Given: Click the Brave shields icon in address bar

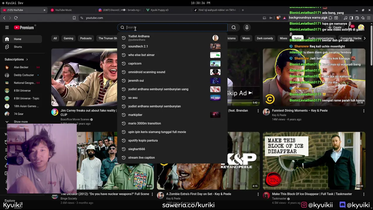Looking at the screenshot, I should [278, 18].
